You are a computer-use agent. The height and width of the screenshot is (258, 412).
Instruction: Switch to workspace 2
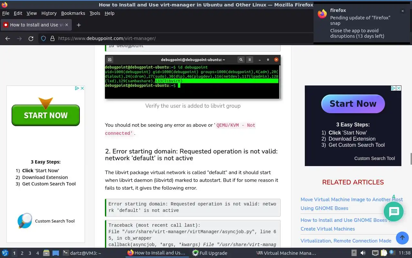pyautogui.click(x=22, y=253)
